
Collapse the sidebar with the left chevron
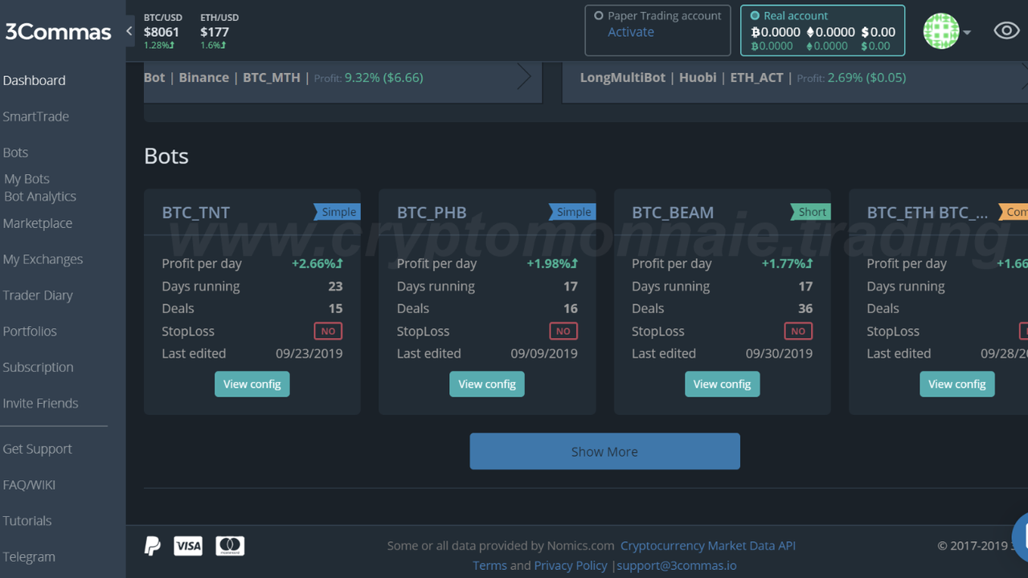[x=129, y=31]
